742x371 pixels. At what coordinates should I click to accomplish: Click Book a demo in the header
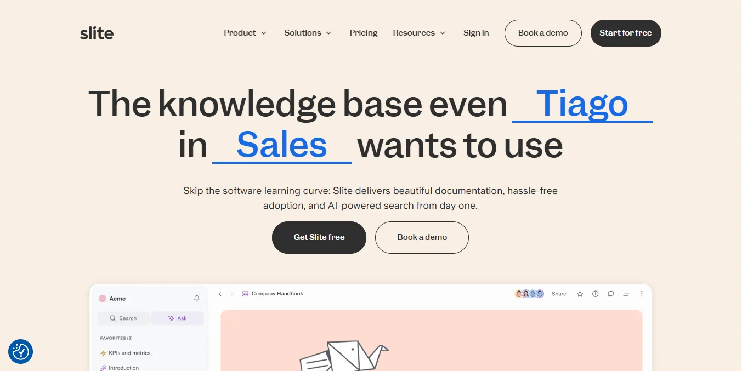pyautogui.click(x=543, y=33)
